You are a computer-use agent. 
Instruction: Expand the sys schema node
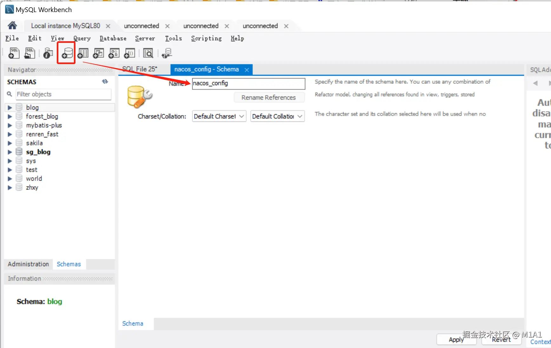click(10, 161)
